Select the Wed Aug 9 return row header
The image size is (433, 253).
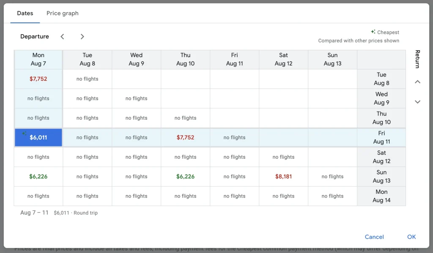pyautogui.click(x=381, y=98)
